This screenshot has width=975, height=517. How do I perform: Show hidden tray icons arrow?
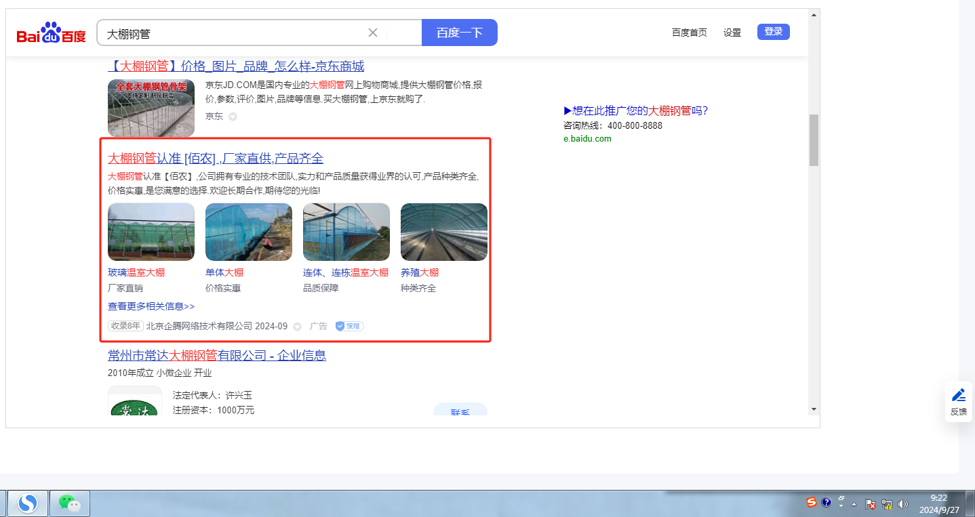pos(854,504)
